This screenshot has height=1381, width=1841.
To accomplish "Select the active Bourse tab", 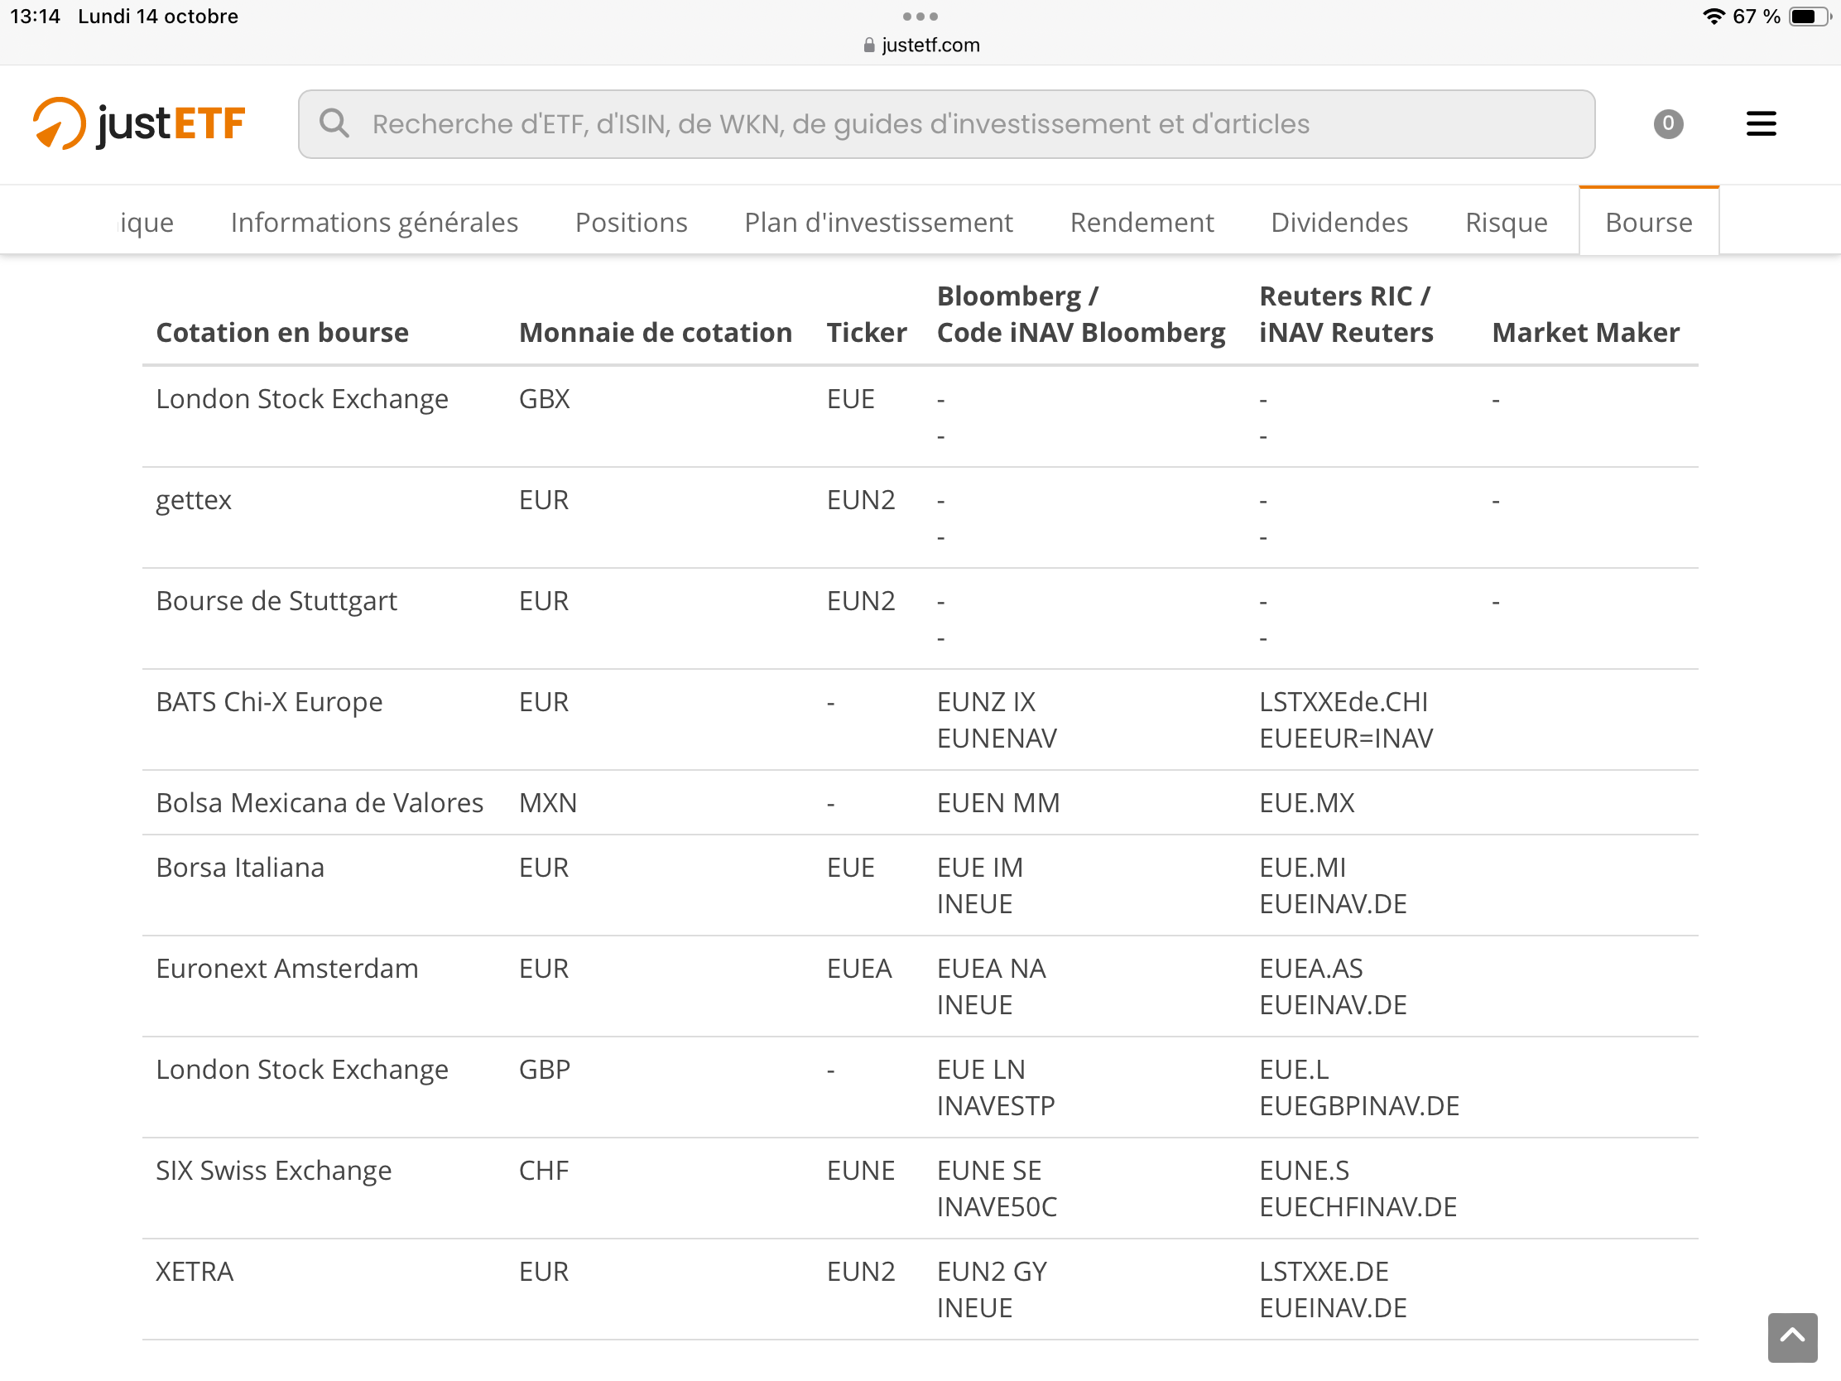I will pyautogui.click(x=1648, y=221).
